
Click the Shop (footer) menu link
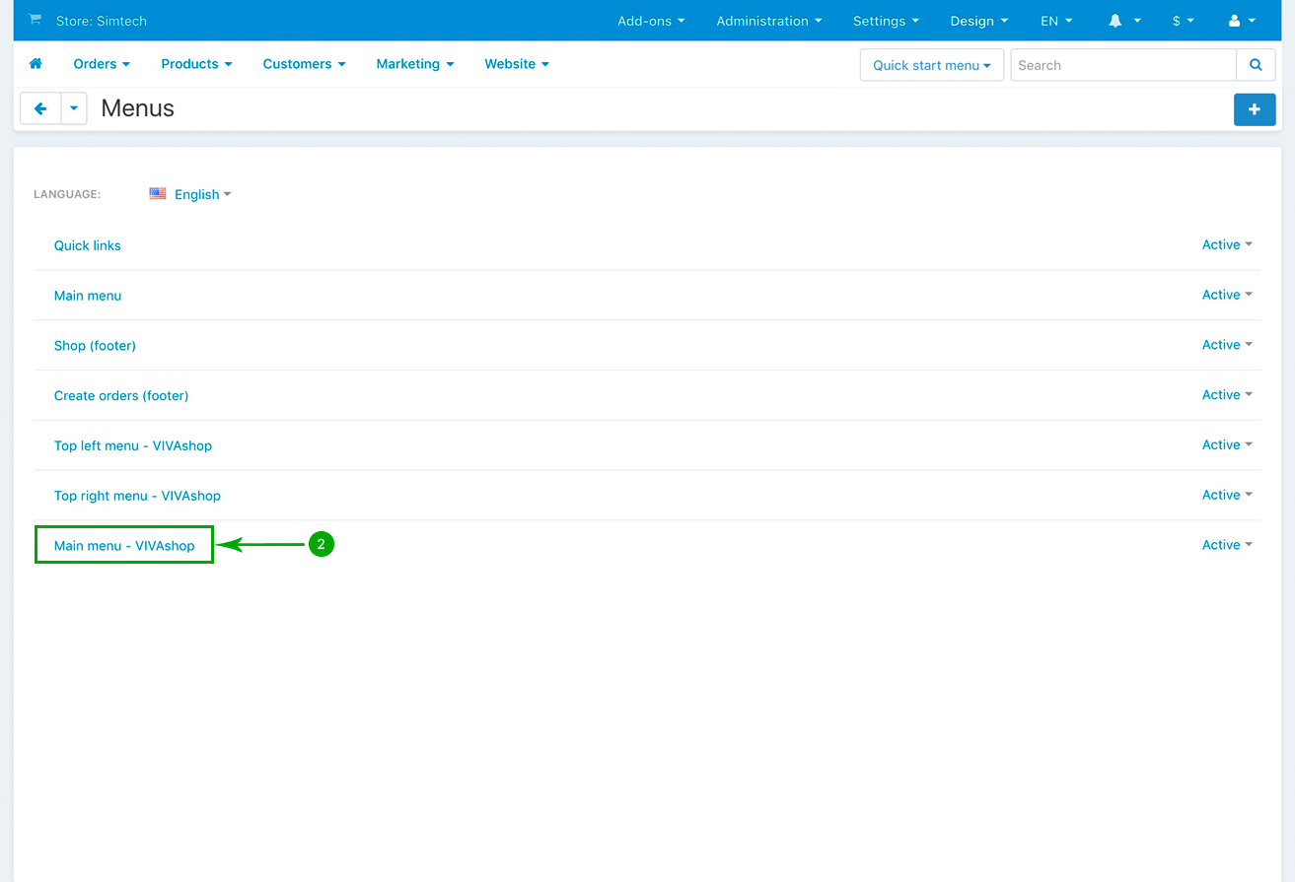(x=95, y=345)
